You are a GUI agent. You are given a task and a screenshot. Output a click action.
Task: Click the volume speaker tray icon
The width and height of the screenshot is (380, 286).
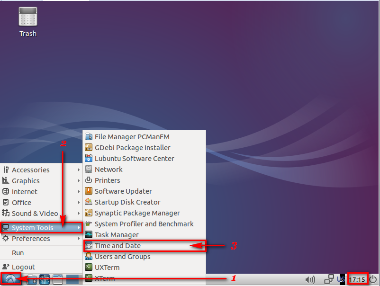coord(310,280)
